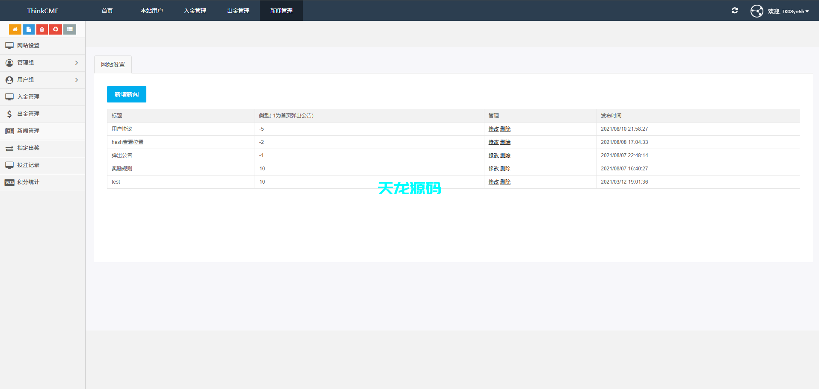Expand the 管理组 sidebar group

tap(42, 63)
